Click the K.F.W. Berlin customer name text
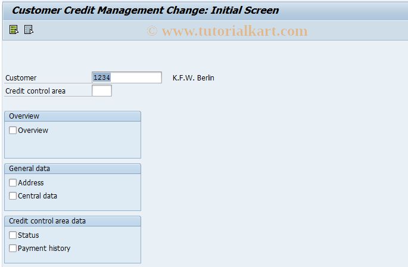 click(194, 78)
